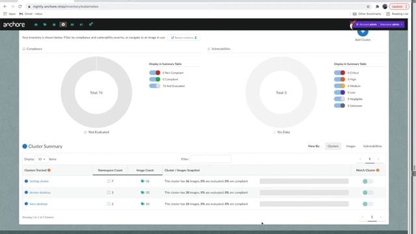This screenshot has height=234, width=416.
Task: Open the sixth nav bar icon
Action: click(x=81, y=25)
